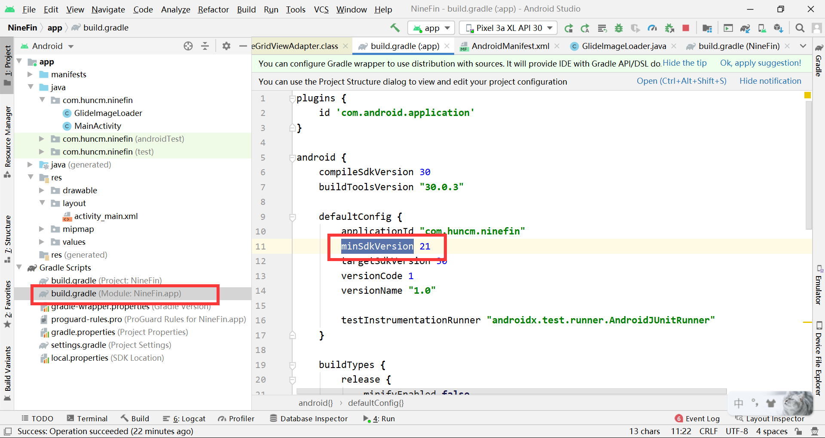The width and height of the screenshot is (825, 438).
Task: Switch to GlideImageLoader.java tab
Action: [623, 46]
